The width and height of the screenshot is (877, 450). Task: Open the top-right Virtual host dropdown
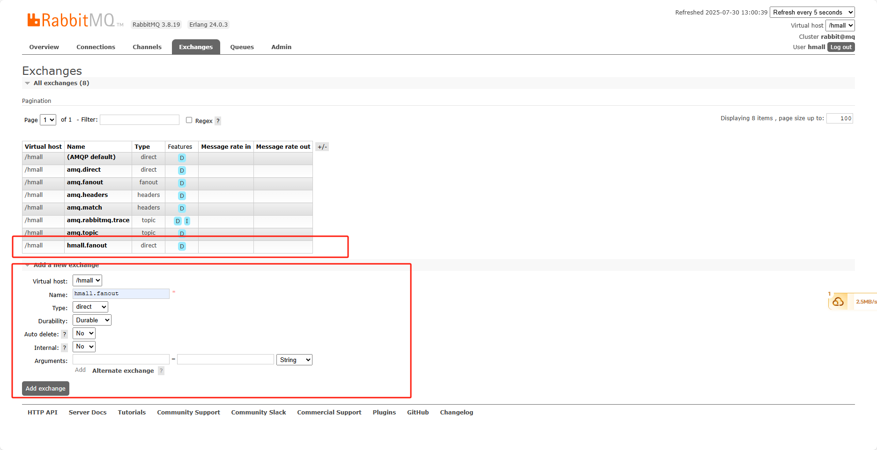840,26
